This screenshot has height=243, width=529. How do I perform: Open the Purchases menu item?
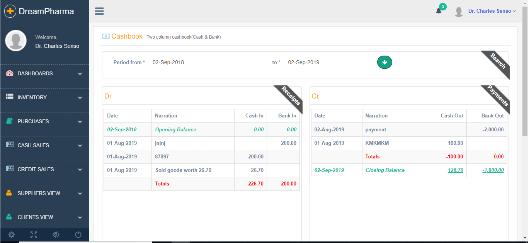click(44, 121)
